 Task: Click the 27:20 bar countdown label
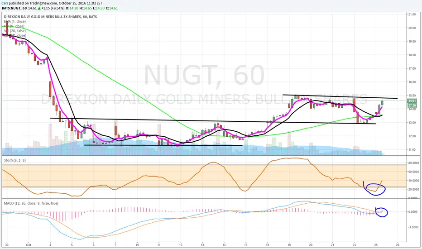click(412, 105)
